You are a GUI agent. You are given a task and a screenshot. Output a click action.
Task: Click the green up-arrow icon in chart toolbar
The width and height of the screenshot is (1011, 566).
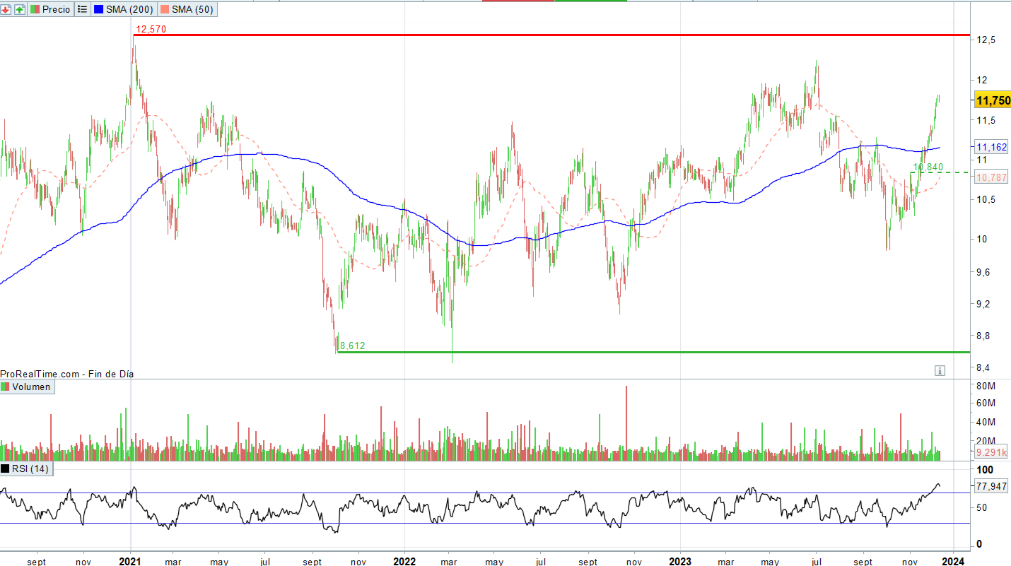coord(19,9)
